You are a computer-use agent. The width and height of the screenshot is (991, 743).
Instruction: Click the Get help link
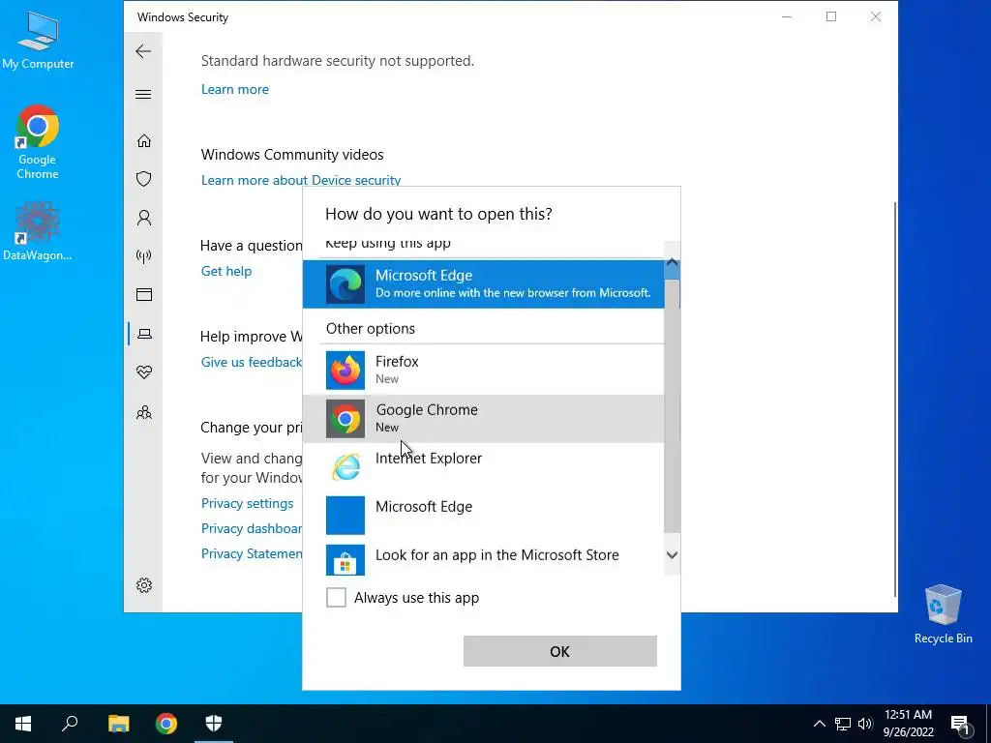(x=226, y=271)
